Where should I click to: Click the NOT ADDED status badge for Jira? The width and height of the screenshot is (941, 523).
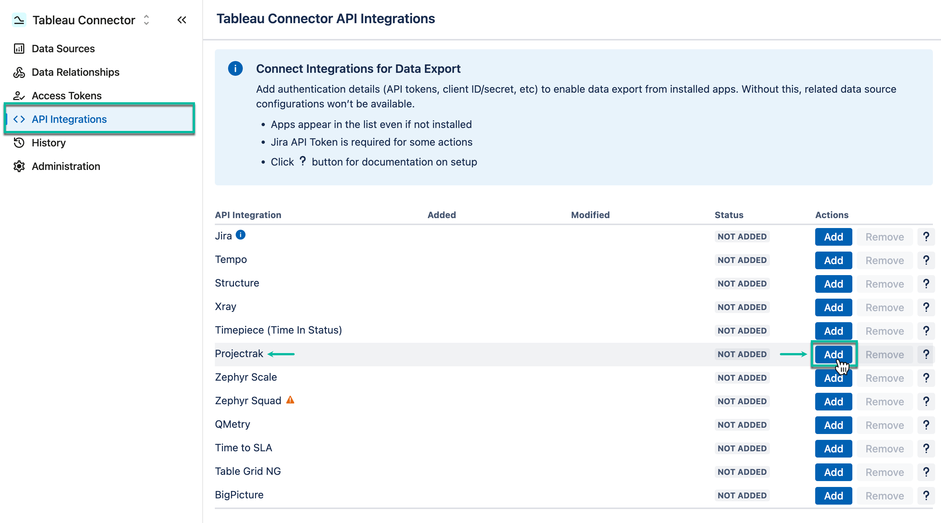[x=742, y=236]
